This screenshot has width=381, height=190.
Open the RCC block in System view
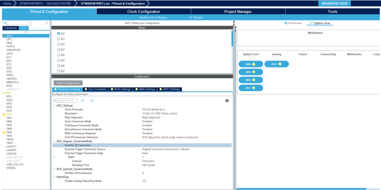251,88
